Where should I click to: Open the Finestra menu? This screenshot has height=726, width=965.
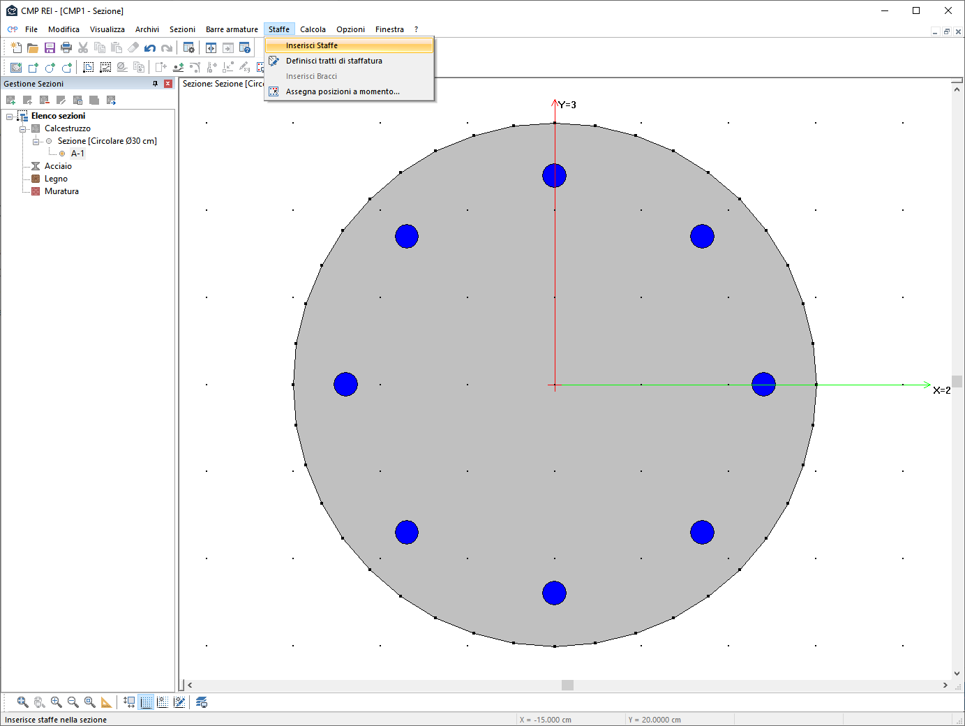click(x=389, y=29)
